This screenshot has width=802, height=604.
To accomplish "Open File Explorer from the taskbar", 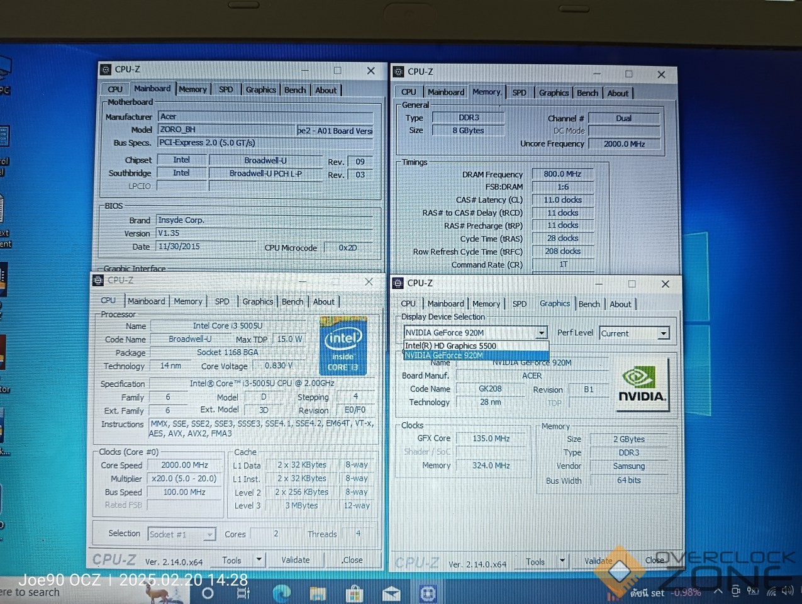I will 318,593.
